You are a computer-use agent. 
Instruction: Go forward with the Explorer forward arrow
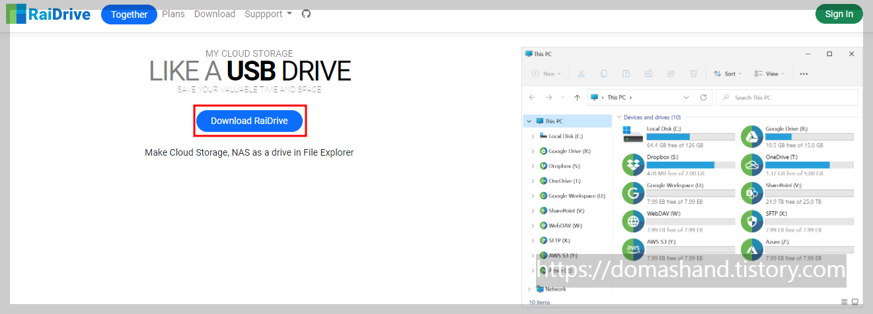(549, 97)
